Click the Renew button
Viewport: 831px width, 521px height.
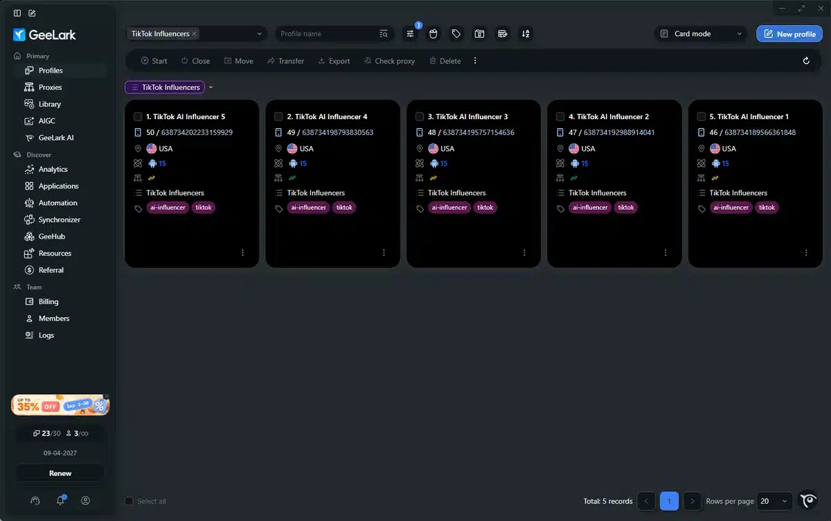coord(60,473)
